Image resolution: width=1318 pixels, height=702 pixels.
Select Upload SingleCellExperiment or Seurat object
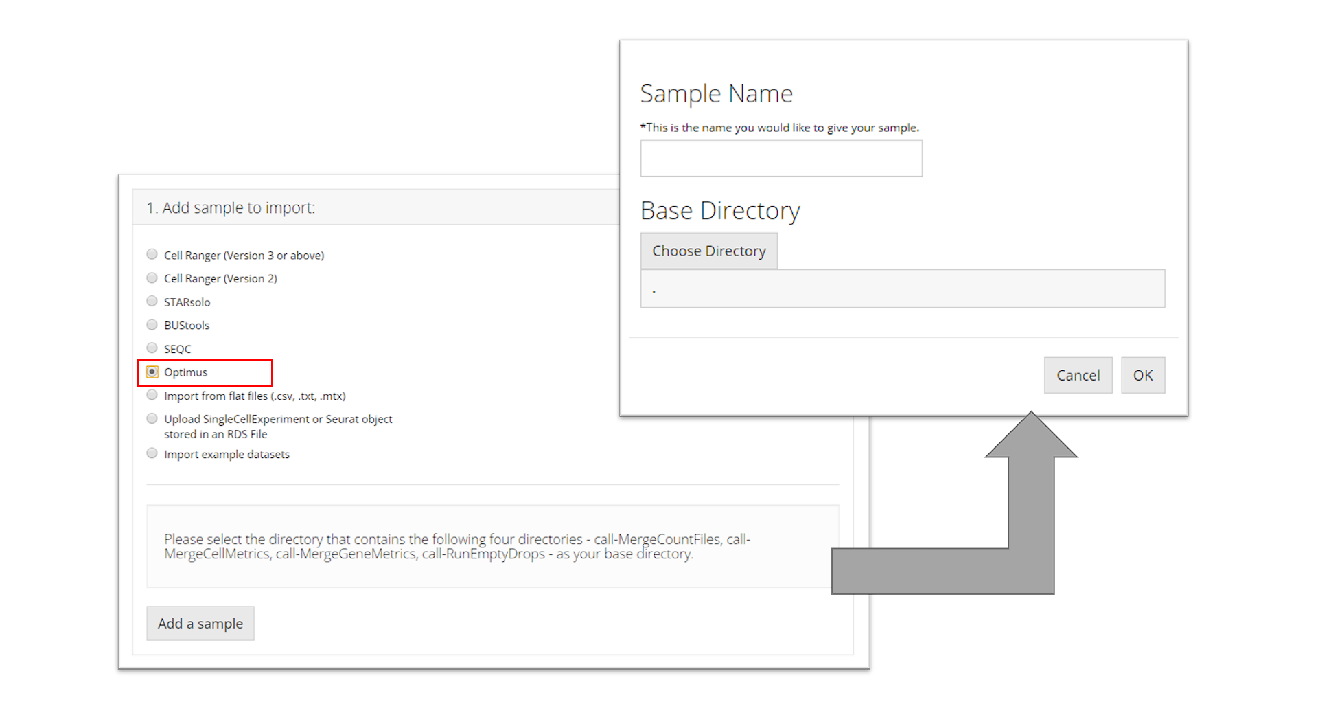point(152,419)
